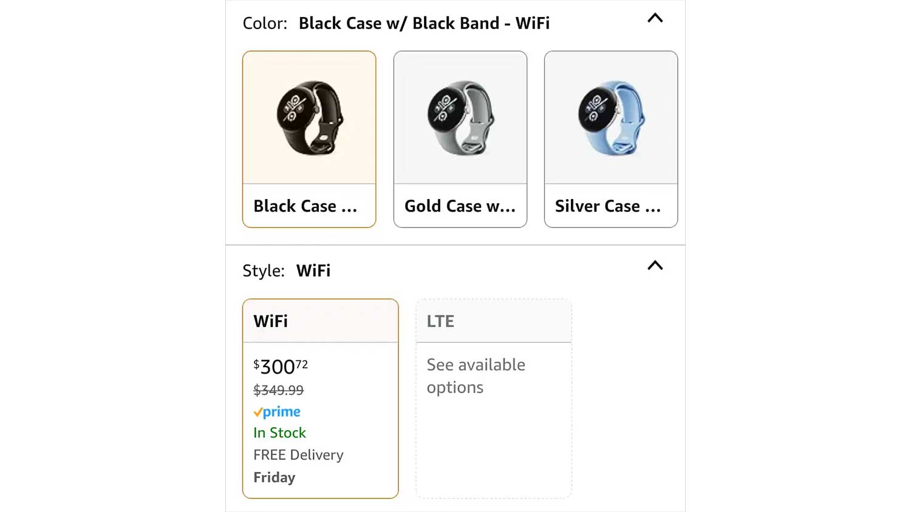
Task: Click 'See available options' under LTE
Action: (x=476, y=376)
